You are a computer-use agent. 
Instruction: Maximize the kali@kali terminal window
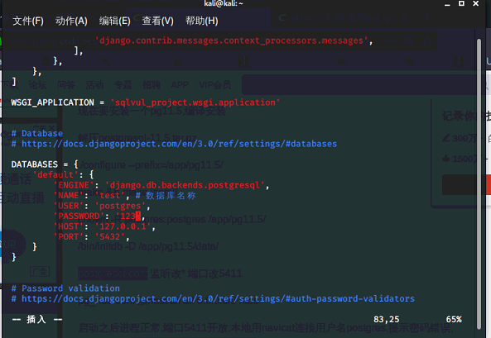(x=461, y=4)
